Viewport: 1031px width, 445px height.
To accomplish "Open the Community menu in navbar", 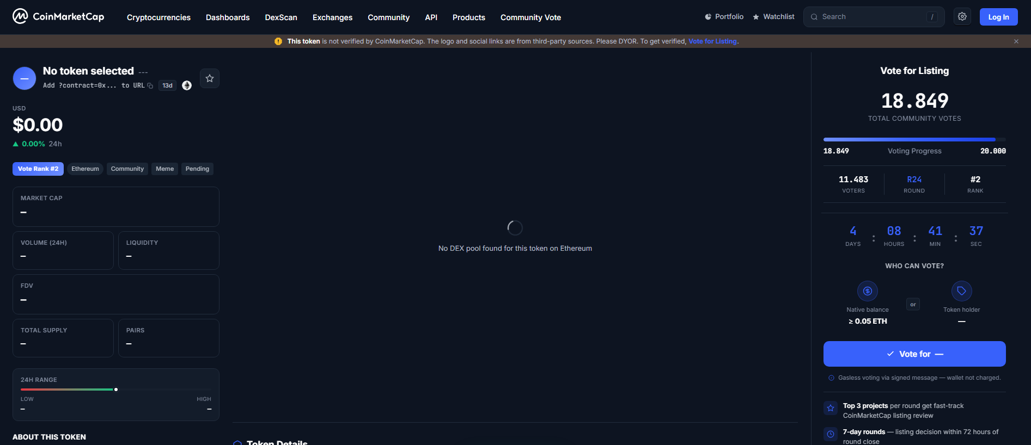I will [388, 17].
